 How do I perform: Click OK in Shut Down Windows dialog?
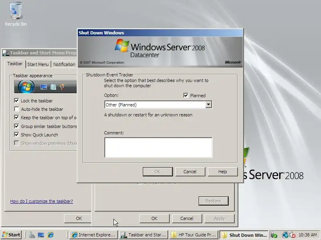click(158, 172)
